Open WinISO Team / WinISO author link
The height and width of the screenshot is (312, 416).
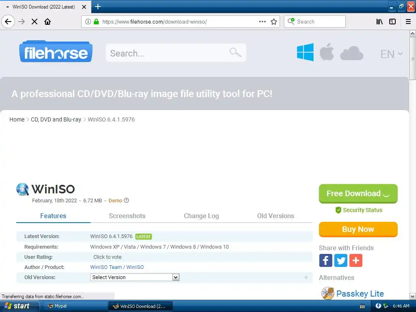pyautogui.click(x=117, y=267)
